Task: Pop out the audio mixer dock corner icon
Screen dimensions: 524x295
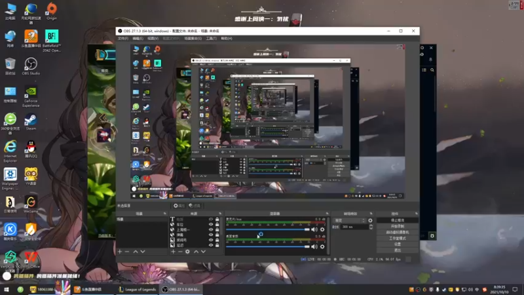Action: click(327, 214)
